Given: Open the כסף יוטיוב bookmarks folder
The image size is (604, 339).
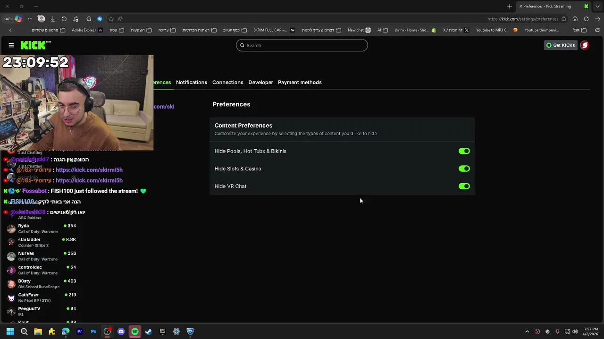Looking at the screenshot, I should pos(235,30).
